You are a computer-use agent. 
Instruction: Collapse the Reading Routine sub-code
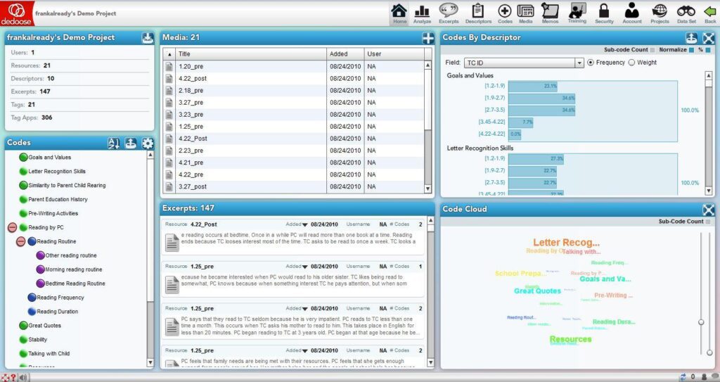tap(20, 241)
